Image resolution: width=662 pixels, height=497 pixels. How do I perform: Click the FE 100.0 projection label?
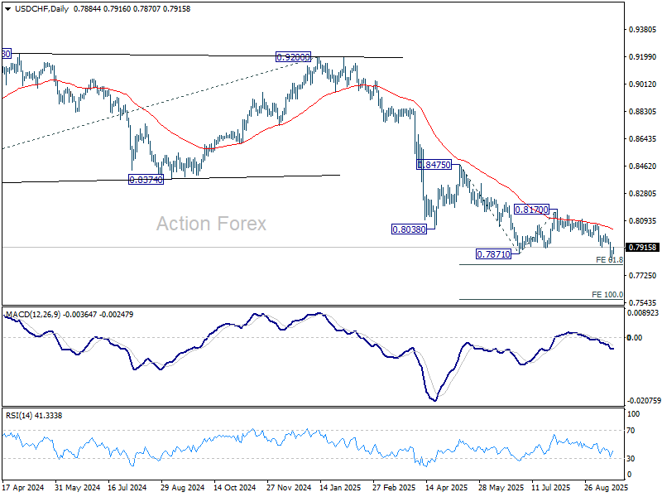pyautogui.click(x=607, y=294)
